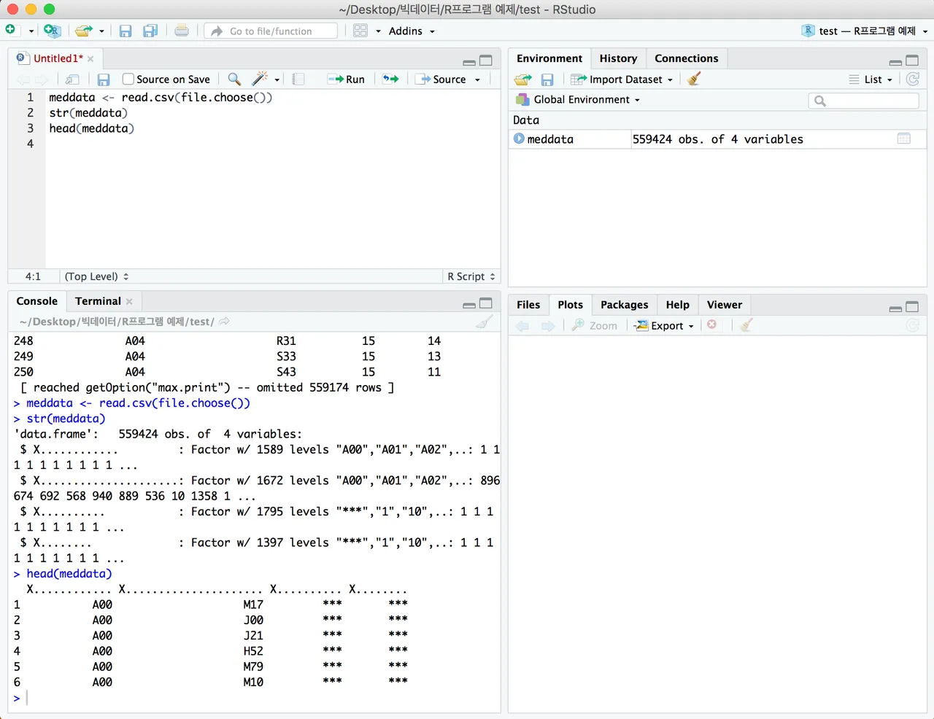Focus the Go to file/function field
This screenshot has width=934, height=719.
pyautogui.click(x=271, y=31)
